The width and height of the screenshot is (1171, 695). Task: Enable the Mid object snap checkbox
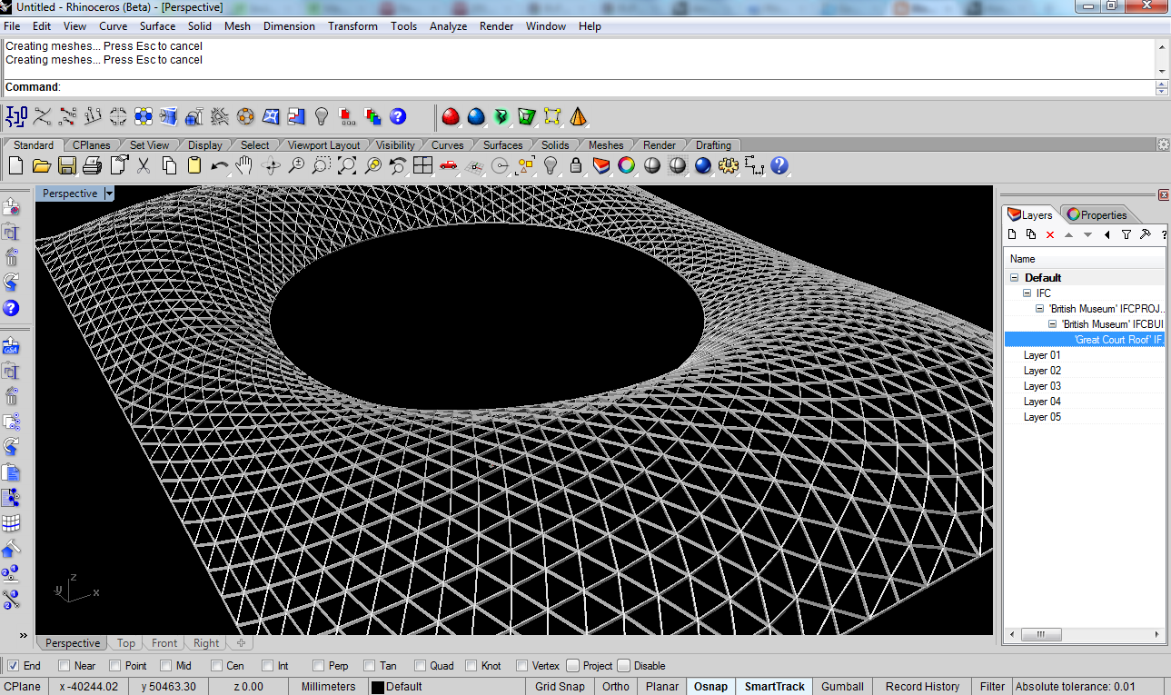[x=166, y=666]
